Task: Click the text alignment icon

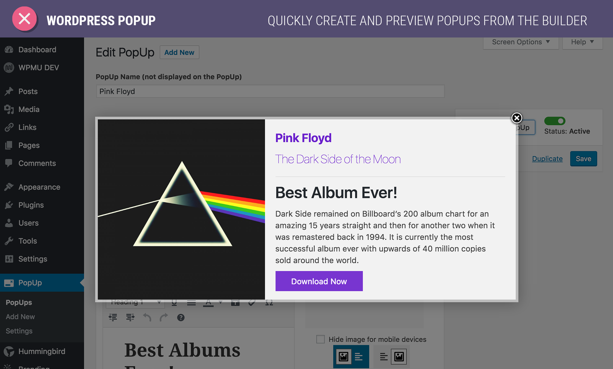Action: (192, 303)
